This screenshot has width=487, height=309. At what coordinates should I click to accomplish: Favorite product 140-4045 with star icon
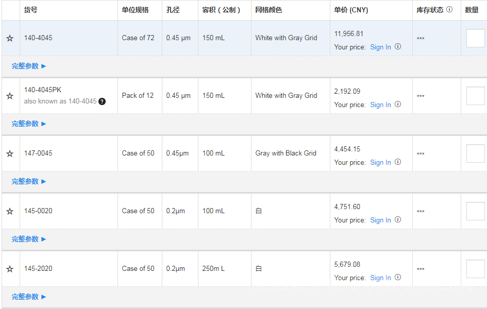coord(10,38)
